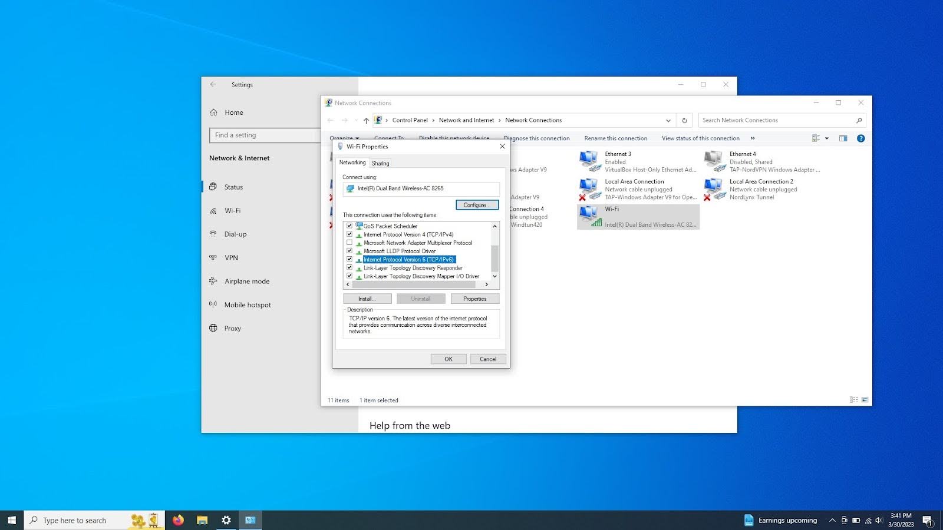Enable Microsoft Network Adapter Multiplexor Protocol checkbox

[349, 243]
